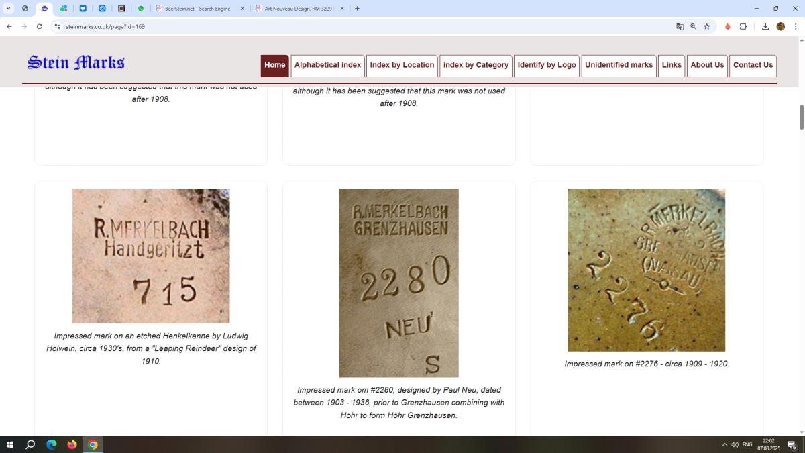Open a new browser tab
805x453 pixels.
coord(357,9)
